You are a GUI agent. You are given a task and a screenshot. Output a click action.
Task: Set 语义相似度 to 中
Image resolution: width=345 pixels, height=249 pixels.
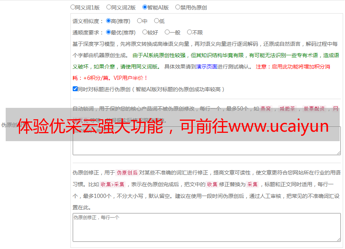139,21
